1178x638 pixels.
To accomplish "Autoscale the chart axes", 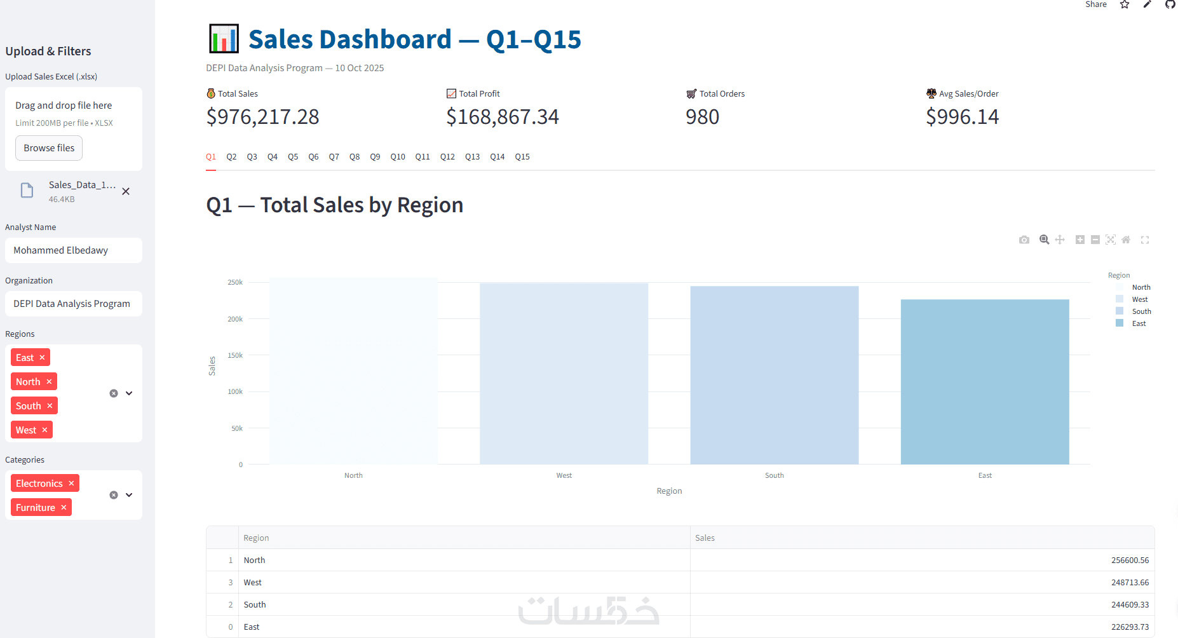I will click(x=1111, y=240).
